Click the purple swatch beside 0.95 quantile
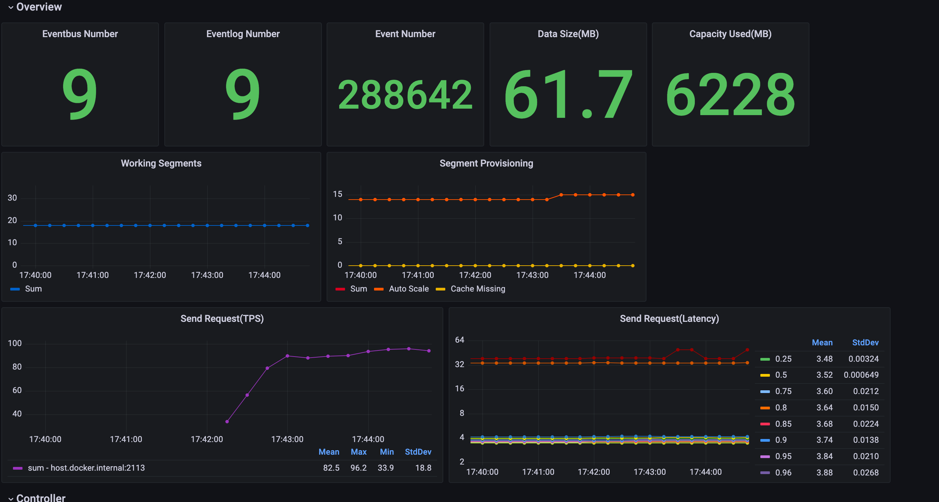939x502 pixels. (x=765, y=457)
